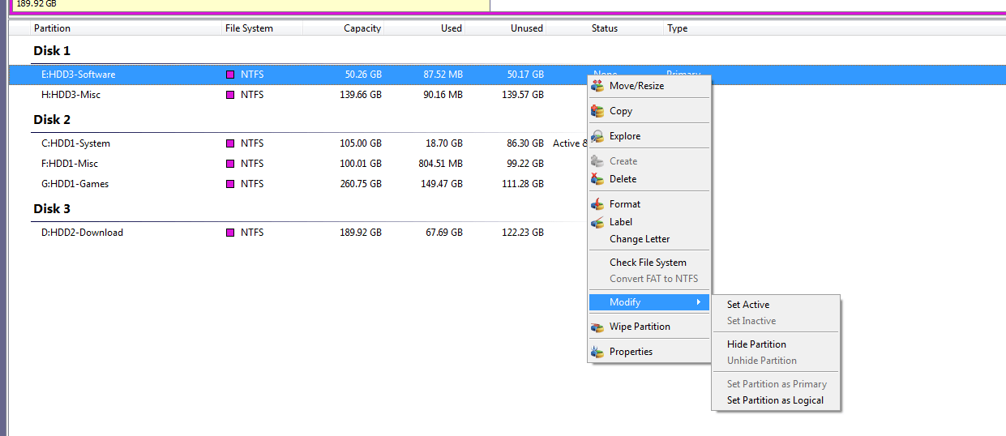Click the 149.47 GB used value
1006x436 pixels.
(x=442, y=184)
